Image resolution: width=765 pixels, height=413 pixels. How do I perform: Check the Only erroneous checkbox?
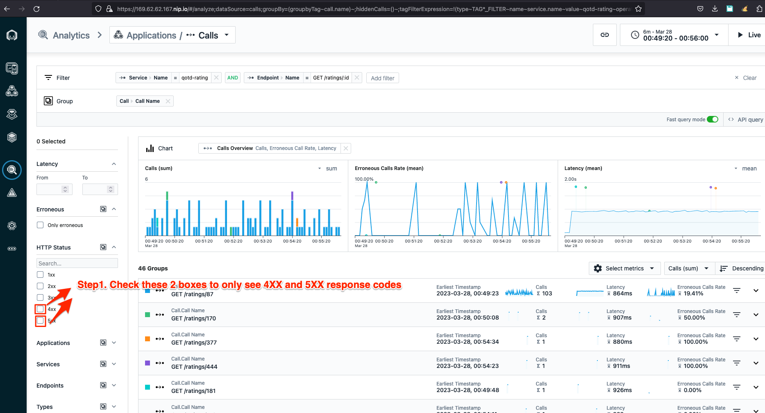[40, 225]
